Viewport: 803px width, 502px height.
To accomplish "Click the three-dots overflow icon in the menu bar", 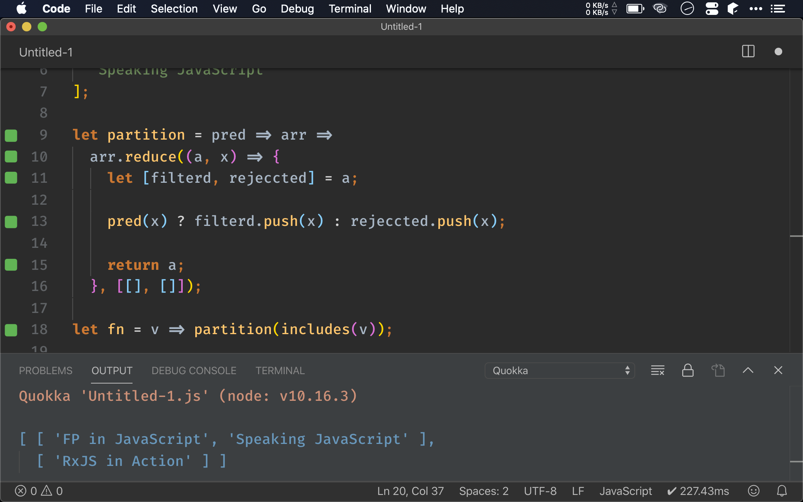I will 756,9.
